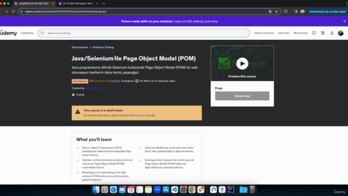The image size is (348, 196).
Task: Open the Software Testing breadcrumb
Action: (103, 47)
